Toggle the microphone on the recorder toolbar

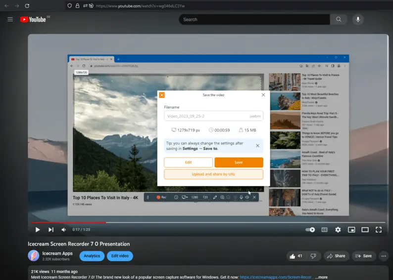[x=241, y=197]
